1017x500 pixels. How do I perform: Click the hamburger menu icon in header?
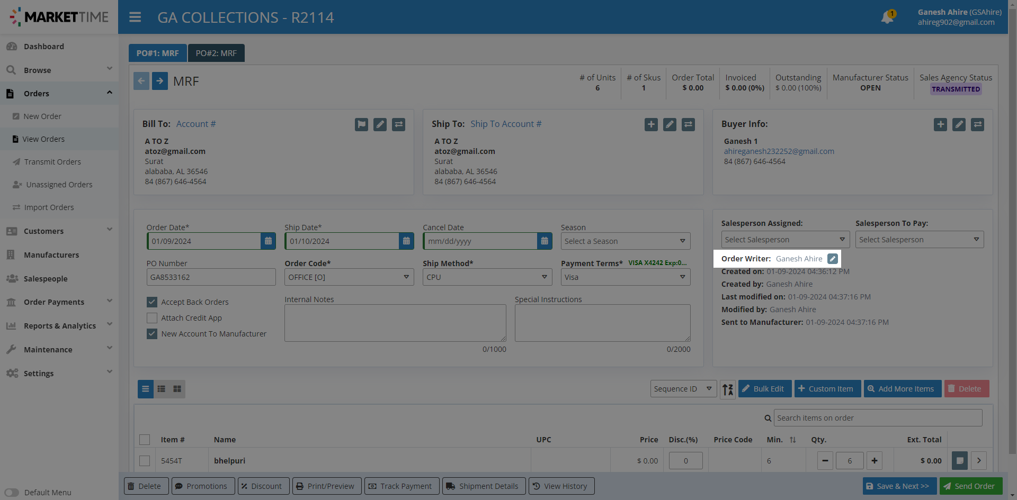tap(135, 17)
